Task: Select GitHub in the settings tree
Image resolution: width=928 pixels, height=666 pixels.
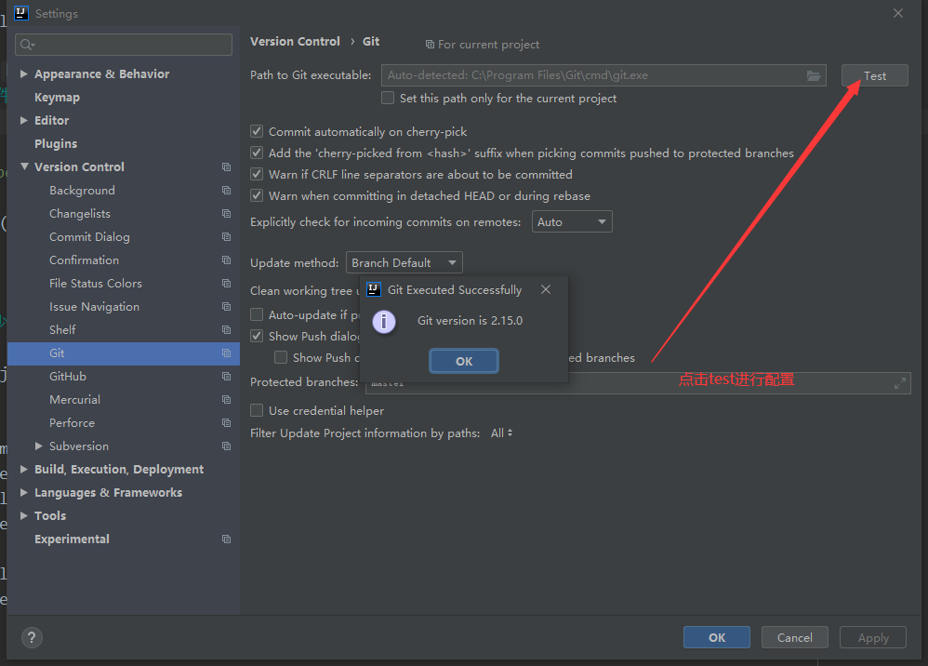Action: (x=68, y=377)
